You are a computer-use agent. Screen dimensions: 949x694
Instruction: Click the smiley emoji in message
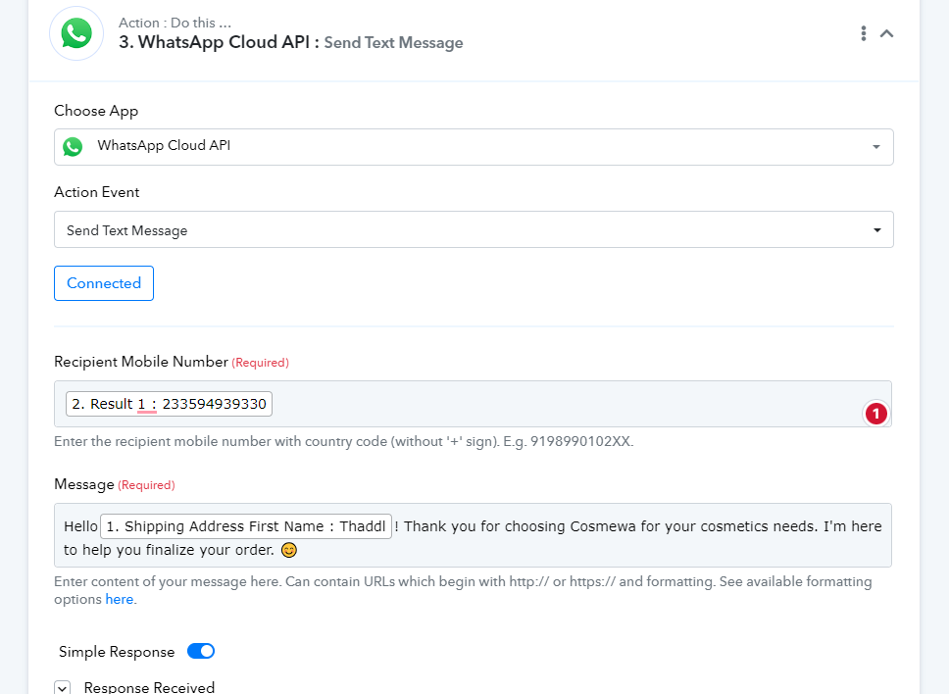(x=289, y=550)
